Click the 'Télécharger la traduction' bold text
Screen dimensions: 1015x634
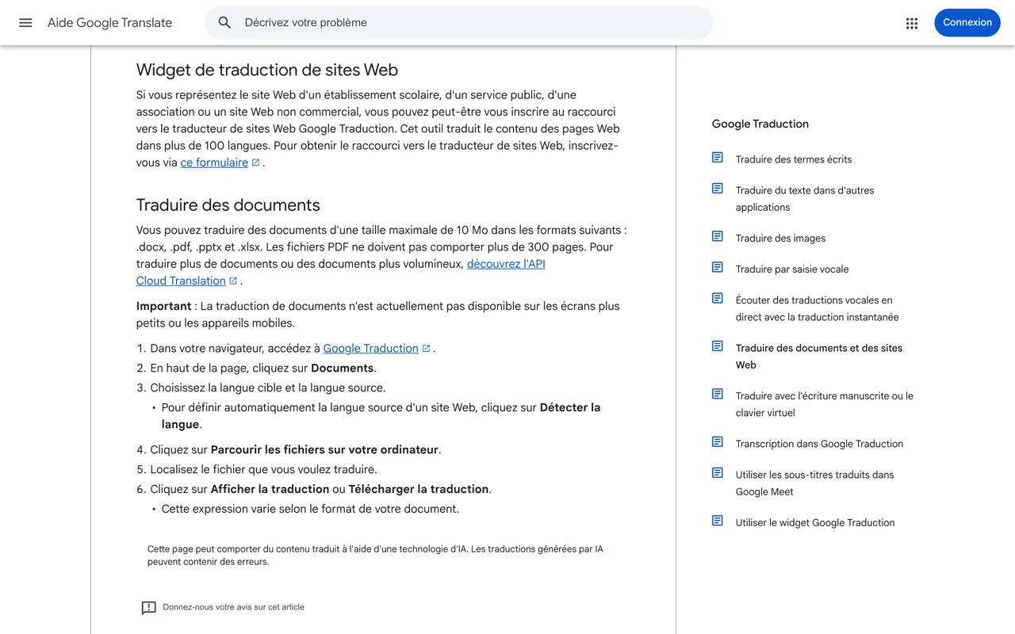[x=419, y=489]
